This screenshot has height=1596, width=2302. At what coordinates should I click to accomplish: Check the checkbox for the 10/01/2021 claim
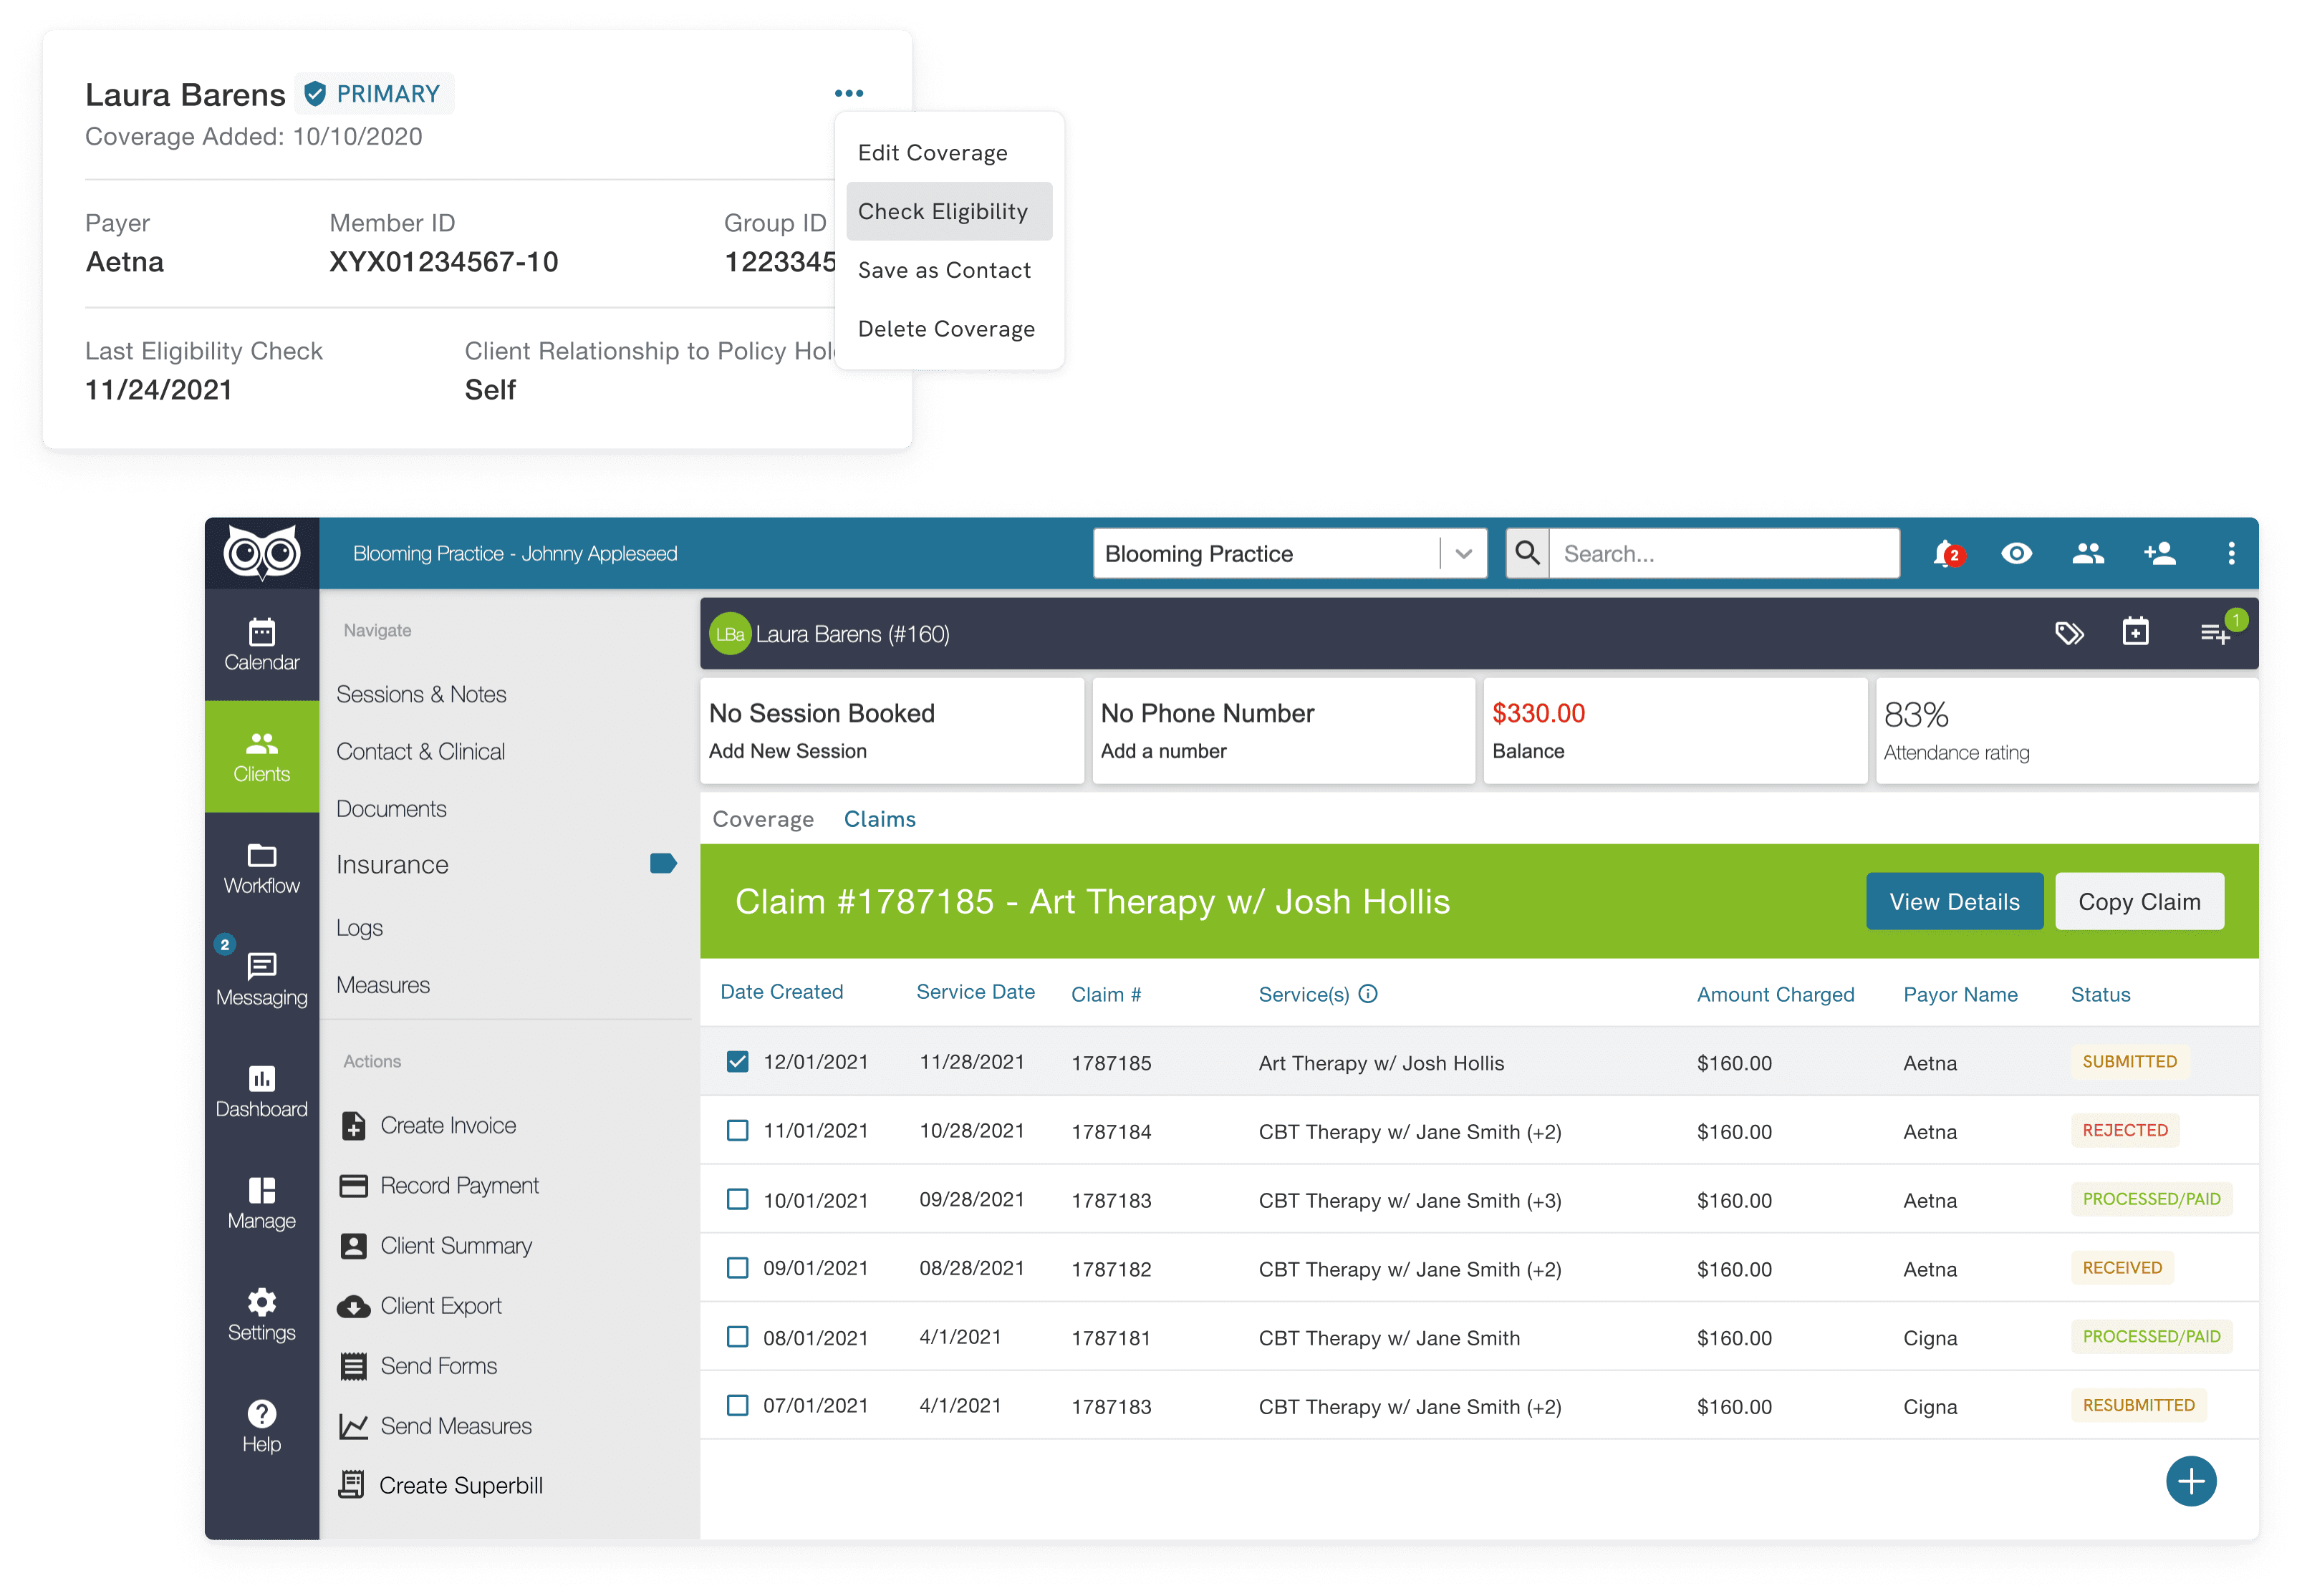(737, 1199)
